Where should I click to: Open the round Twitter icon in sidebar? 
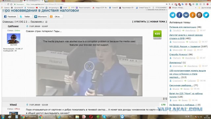(x=206, y=15)
